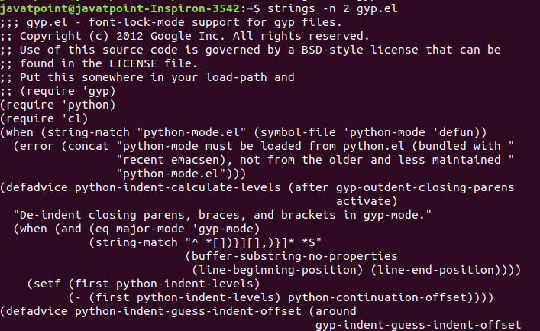Click 'buffer-substring-no-properties' text
The height and width of the screenshot is (331, 540).
(295, 257)
